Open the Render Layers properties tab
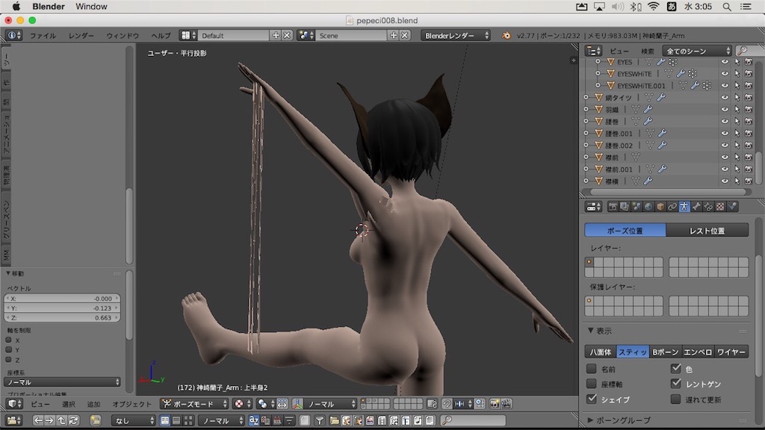Screen dimensions: 765x430 (x=625, y=207)
